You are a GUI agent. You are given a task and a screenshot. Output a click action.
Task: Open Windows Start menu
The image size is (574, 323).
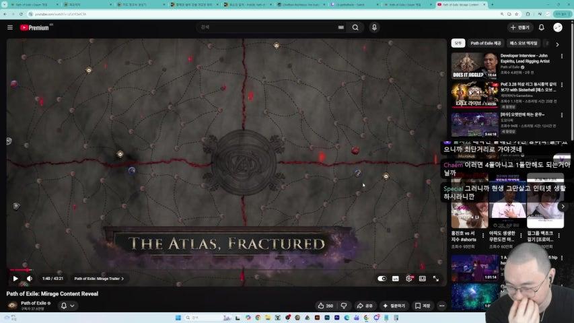click(x=178, y=318)
